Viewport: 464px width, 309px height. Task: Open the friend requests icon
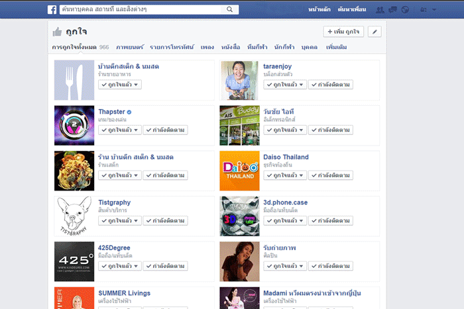click(x=380, y=10)
